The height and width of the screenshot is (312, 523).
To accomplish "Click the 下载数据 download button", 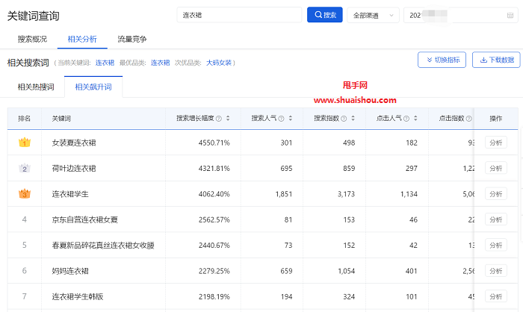I will (496, 60).
